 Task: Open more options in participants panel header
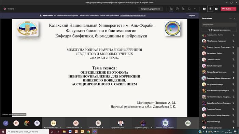[230, 18]
